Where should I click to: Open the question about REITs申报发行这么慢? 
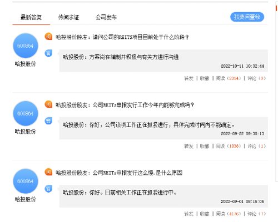119,173
